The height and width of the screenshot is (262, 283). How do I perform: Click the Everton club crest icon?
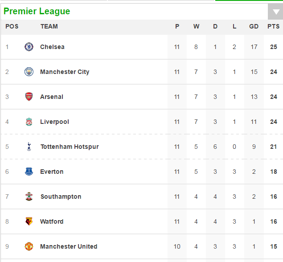(29, 172)
